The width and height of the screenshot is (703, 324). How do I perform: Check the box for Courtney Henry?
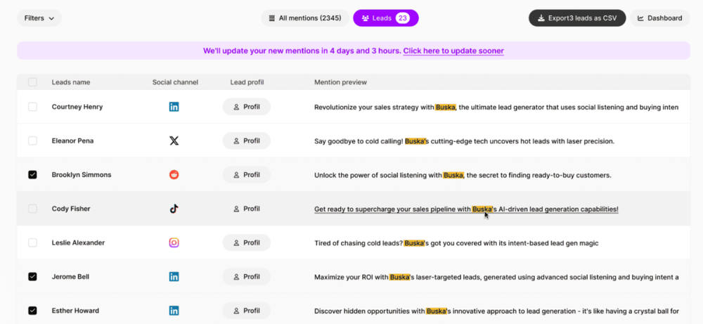(x=32, y=107)
